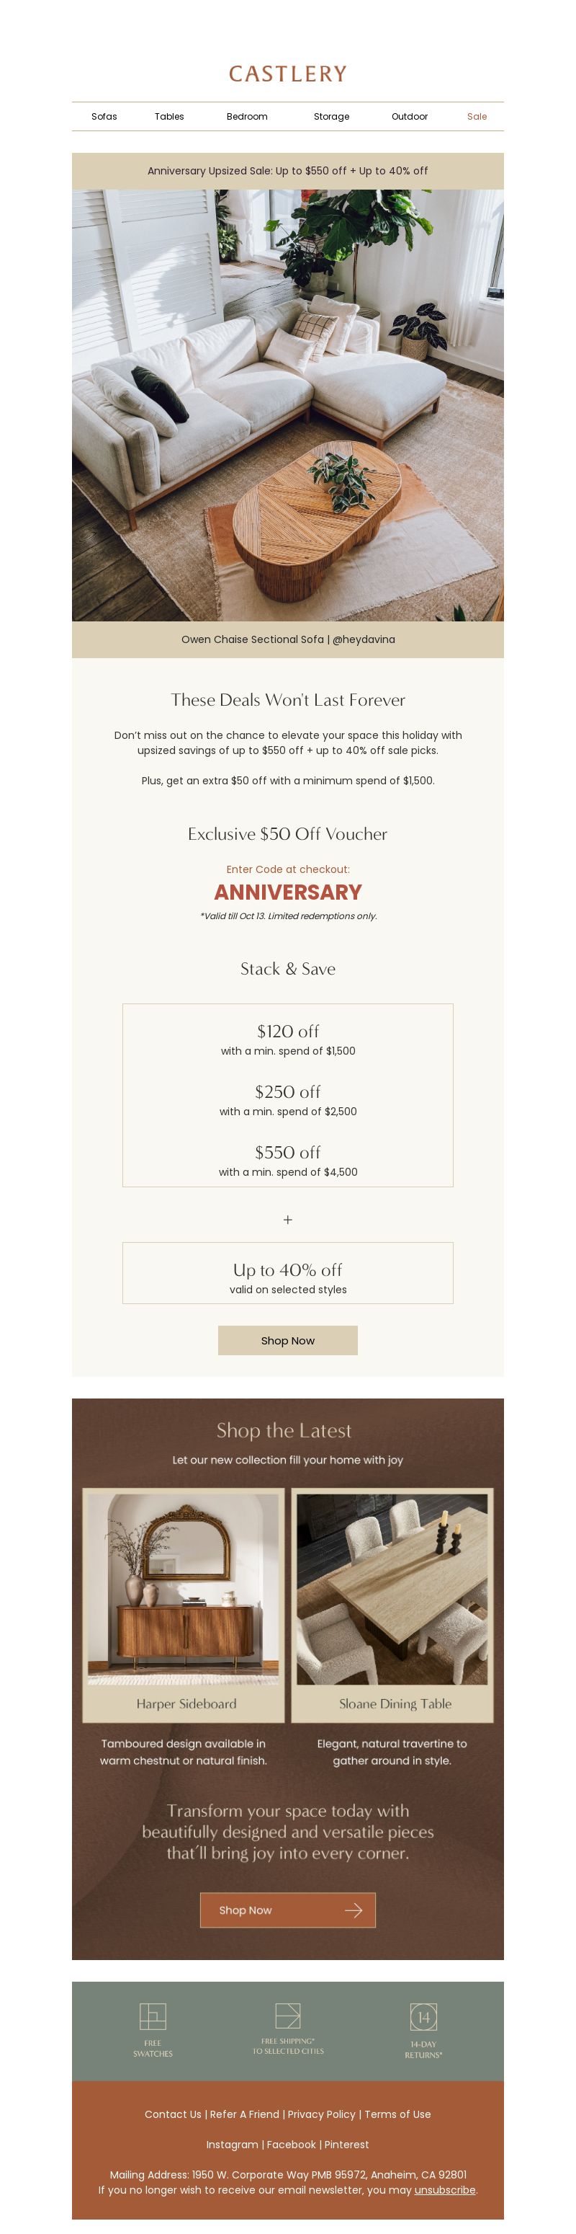The height and width of the screenshot is (2234, 576).
Task: Click the 14-Day Returns icon
Action: tap(423, 2016)
